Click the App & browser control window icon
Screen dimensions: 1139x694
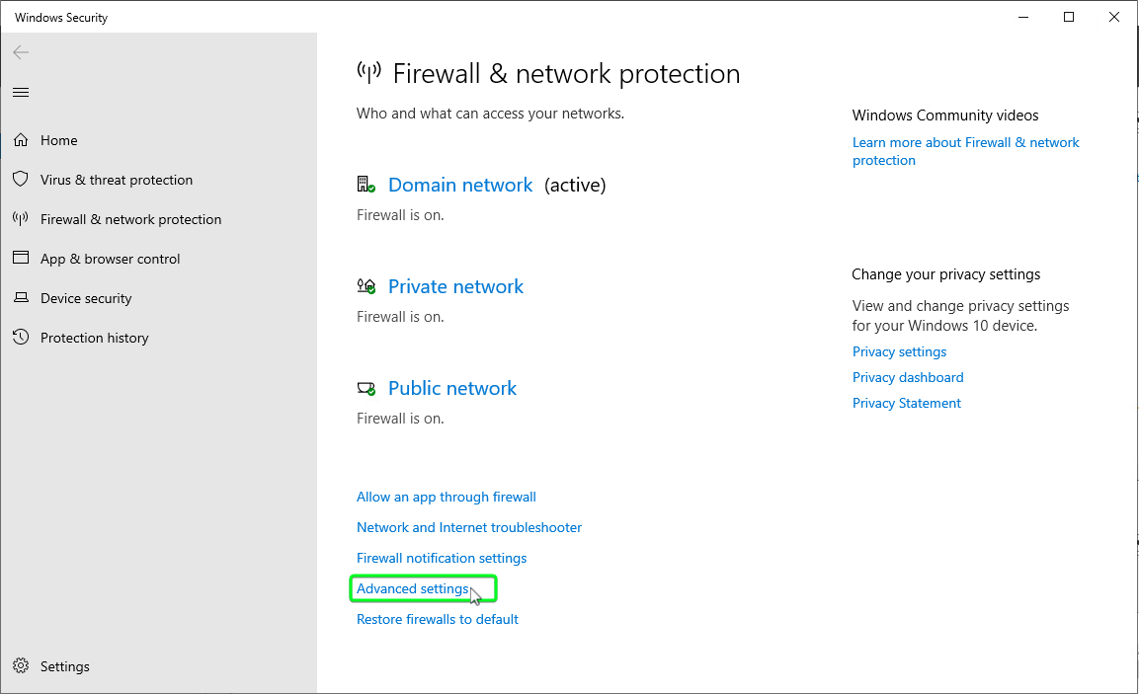point(21,258)
